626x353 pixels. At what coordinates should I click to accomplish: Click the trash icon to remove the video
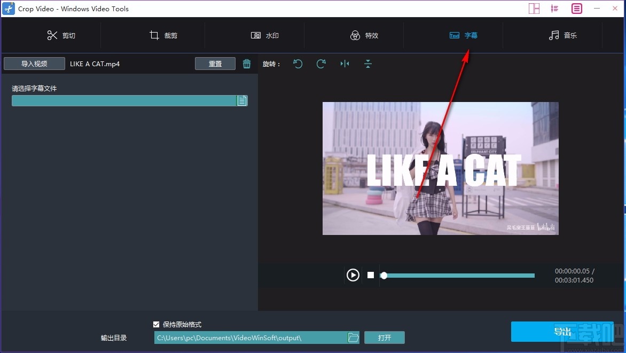247,63
